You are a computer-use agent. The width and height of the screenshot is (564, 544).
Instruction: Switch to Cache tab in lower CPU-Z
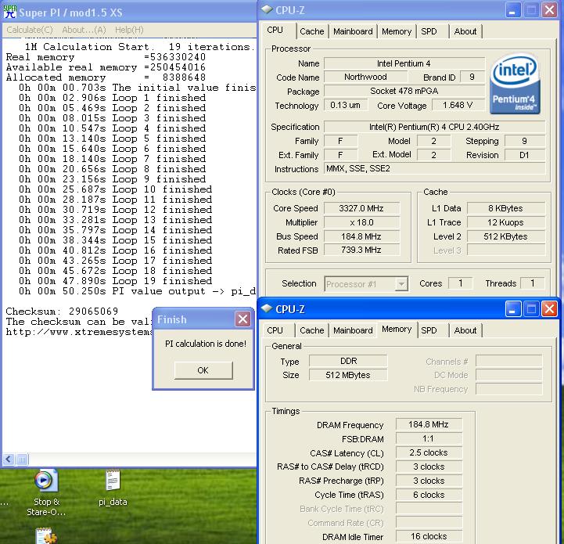coord(312,330)
